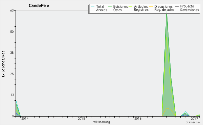Click the cyan Total line swatch
The width and height of the screenshot is (203, 125).
[x=92, y=6]
